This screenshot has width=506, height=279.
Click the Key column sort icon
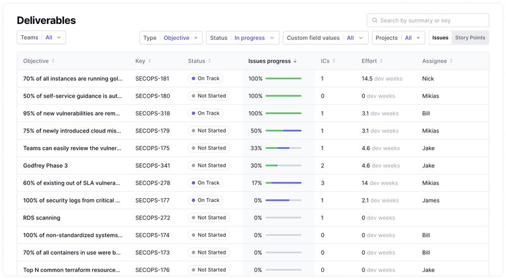click(150, 61)
